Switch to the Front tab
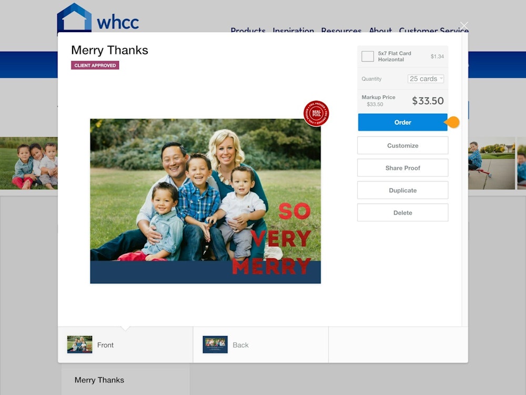 [x=126, y=345]
